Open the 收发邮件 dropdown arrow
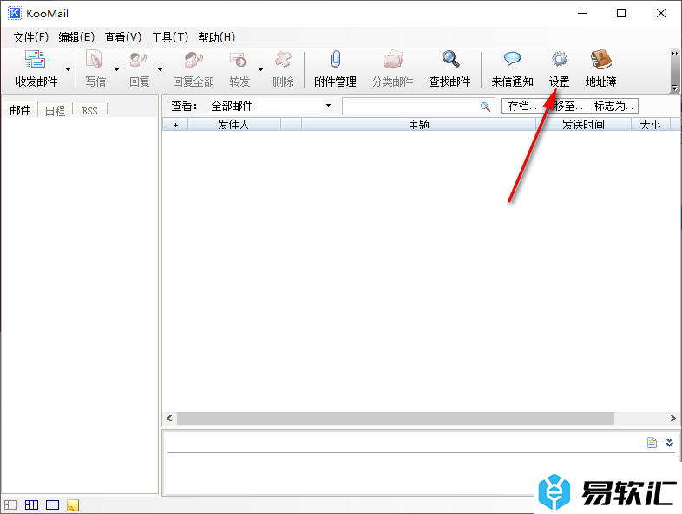This screenshot has height=514, width=682. pyautogui.click(x=68, y=70)
